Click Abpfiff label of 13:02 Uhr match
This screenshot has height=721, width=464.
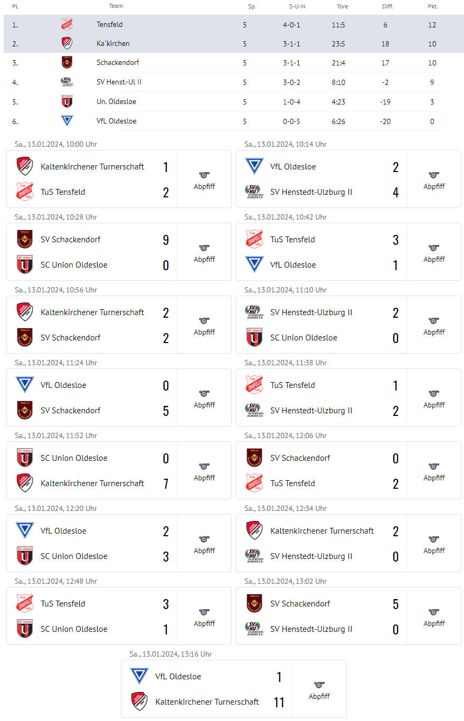click(434, 623)
